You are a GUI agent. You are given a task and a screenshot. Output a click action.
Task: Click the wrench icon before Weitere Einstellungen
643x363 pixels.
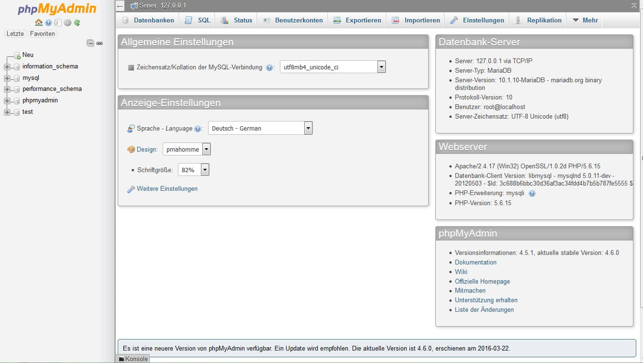[131, 189]
